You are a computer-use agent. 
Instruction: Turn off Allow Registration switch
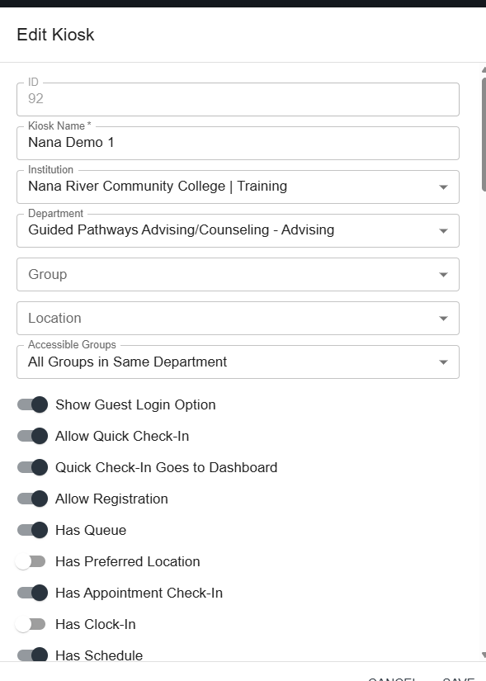tap(32, 499)
